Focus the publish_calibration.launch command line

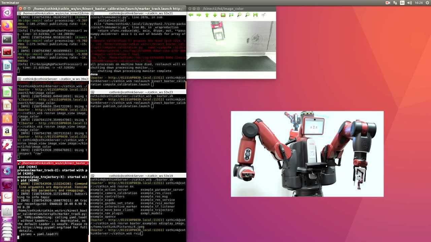[138, 105]
